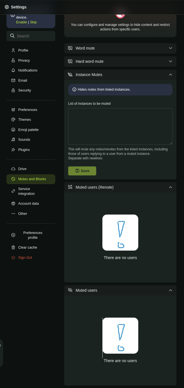The image size is (184, 388).
Task: Click the muted instances list text area
Action: [120, 126]
